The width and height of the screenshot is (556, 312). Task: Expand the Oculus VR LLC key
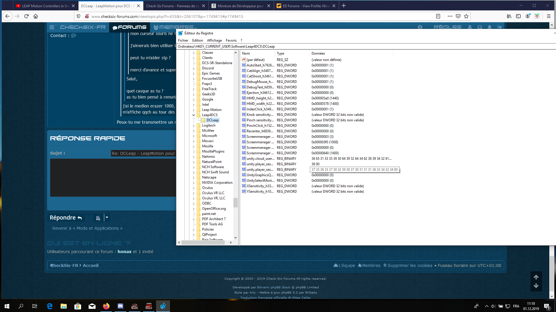coord(194,193)
